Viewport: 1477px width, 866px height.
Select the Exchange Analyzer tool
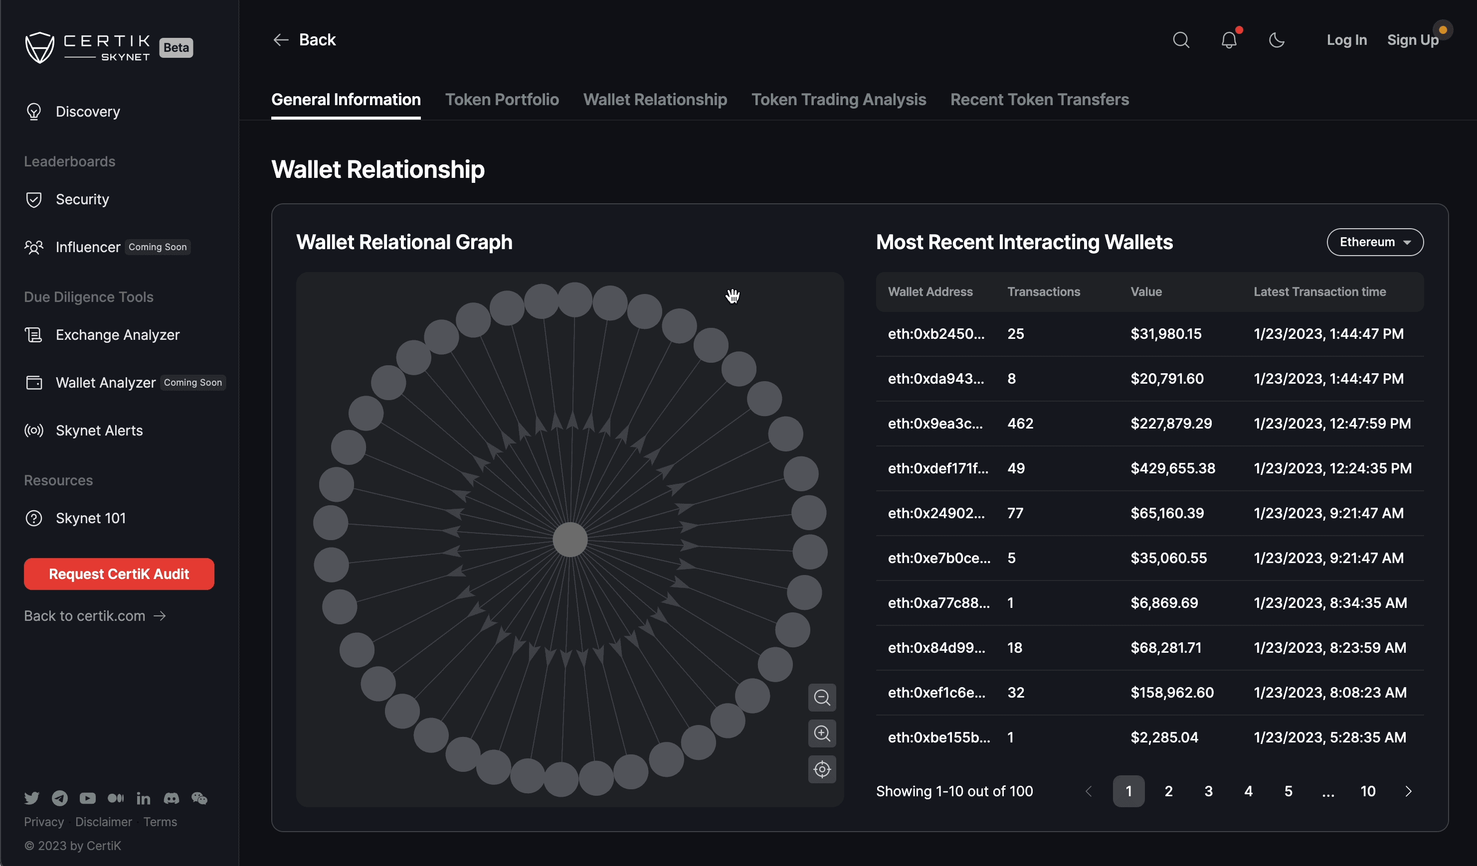[x=118, y=335]
